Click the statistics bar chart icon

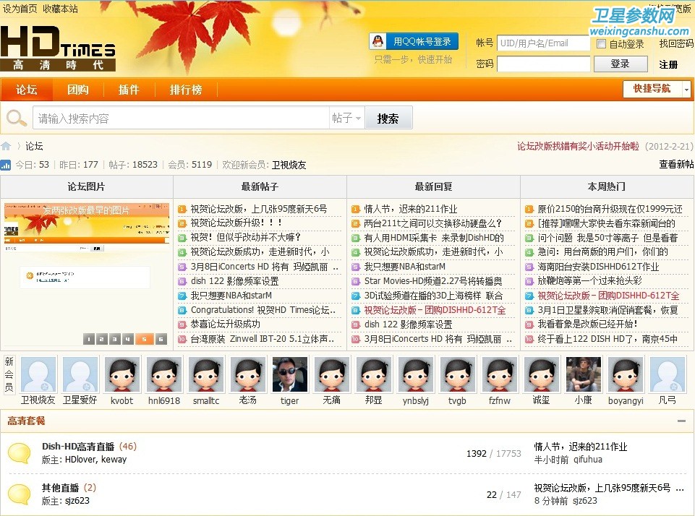[6, 165]
